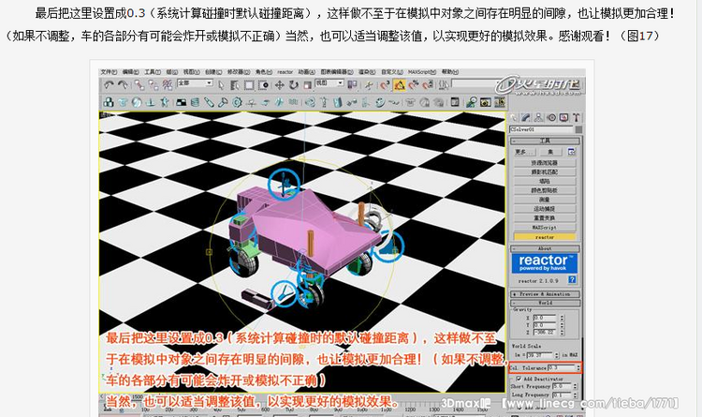
Task: Open the Modify command panel tab icon
Action: pyautogui.click(x=526, y=117)
